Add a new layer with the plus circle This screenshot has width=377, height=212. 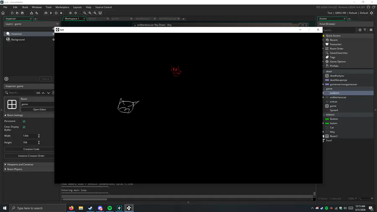pos(6,79)
